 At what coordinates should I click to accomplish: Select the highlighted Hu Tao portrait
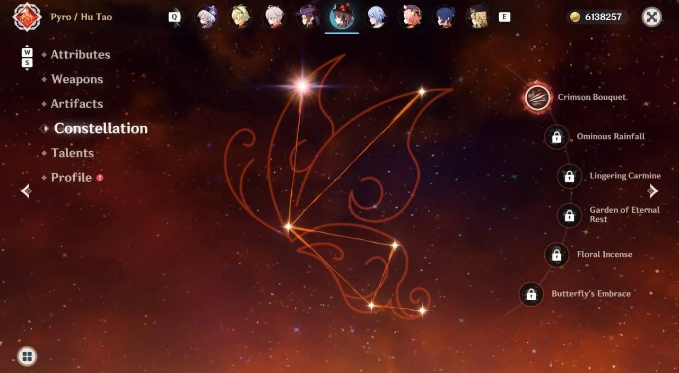[342, 17]
